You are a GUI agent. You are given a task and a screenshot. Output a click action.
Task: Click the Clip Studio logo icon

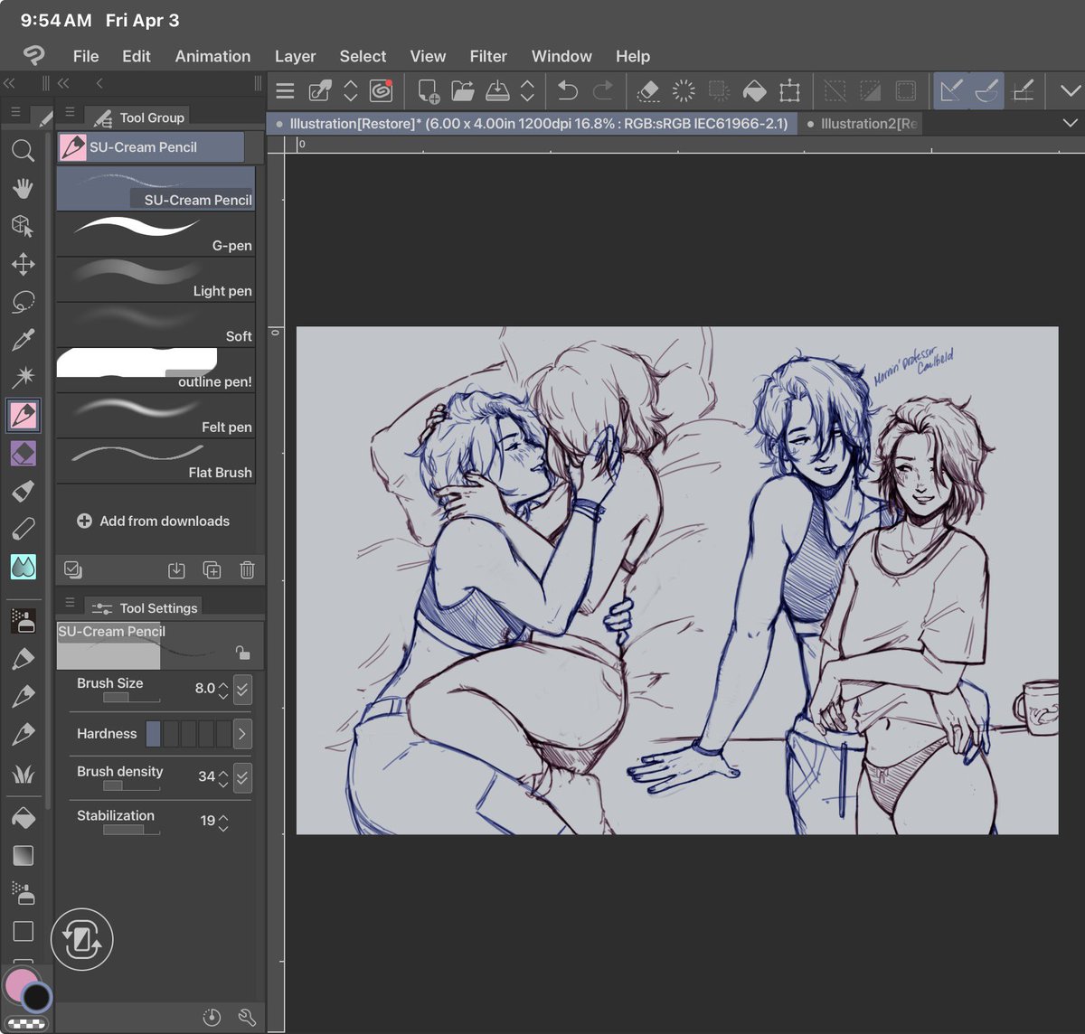coord(33,56)
